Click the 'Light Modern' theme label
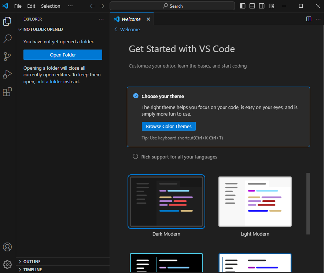The width and height of the screenshot is (324, 273). tap(255, 234)
